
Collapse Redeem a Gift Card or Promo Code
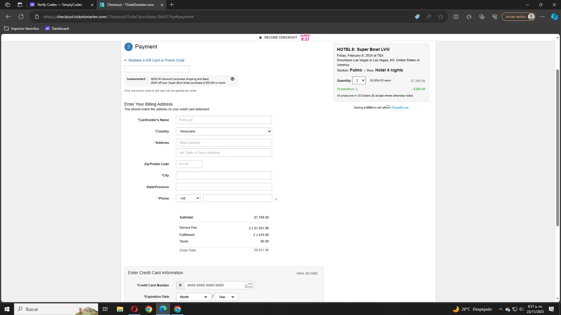154,60
